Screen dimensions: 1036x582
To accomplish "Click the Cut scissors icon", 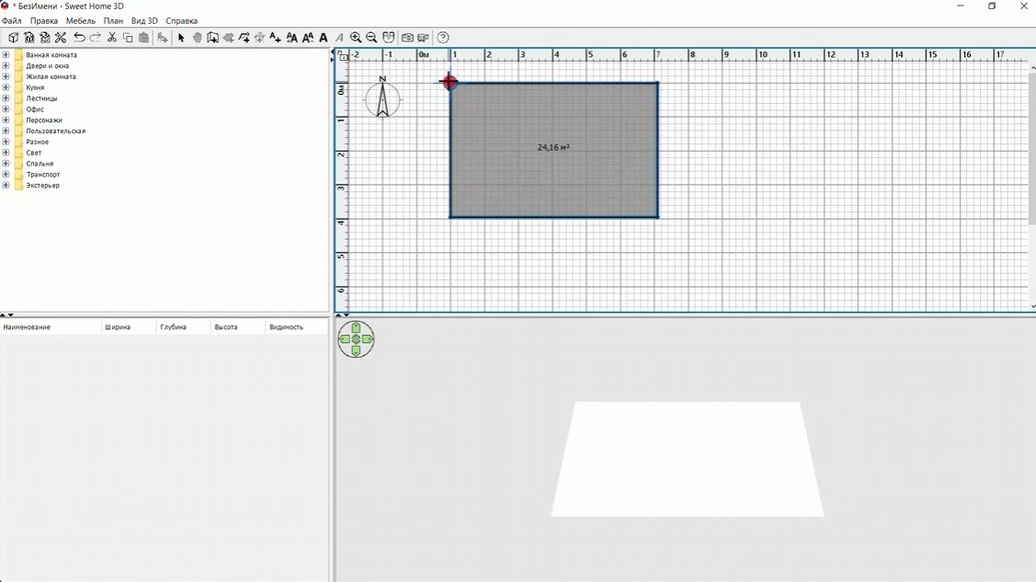I will point(111,38).
